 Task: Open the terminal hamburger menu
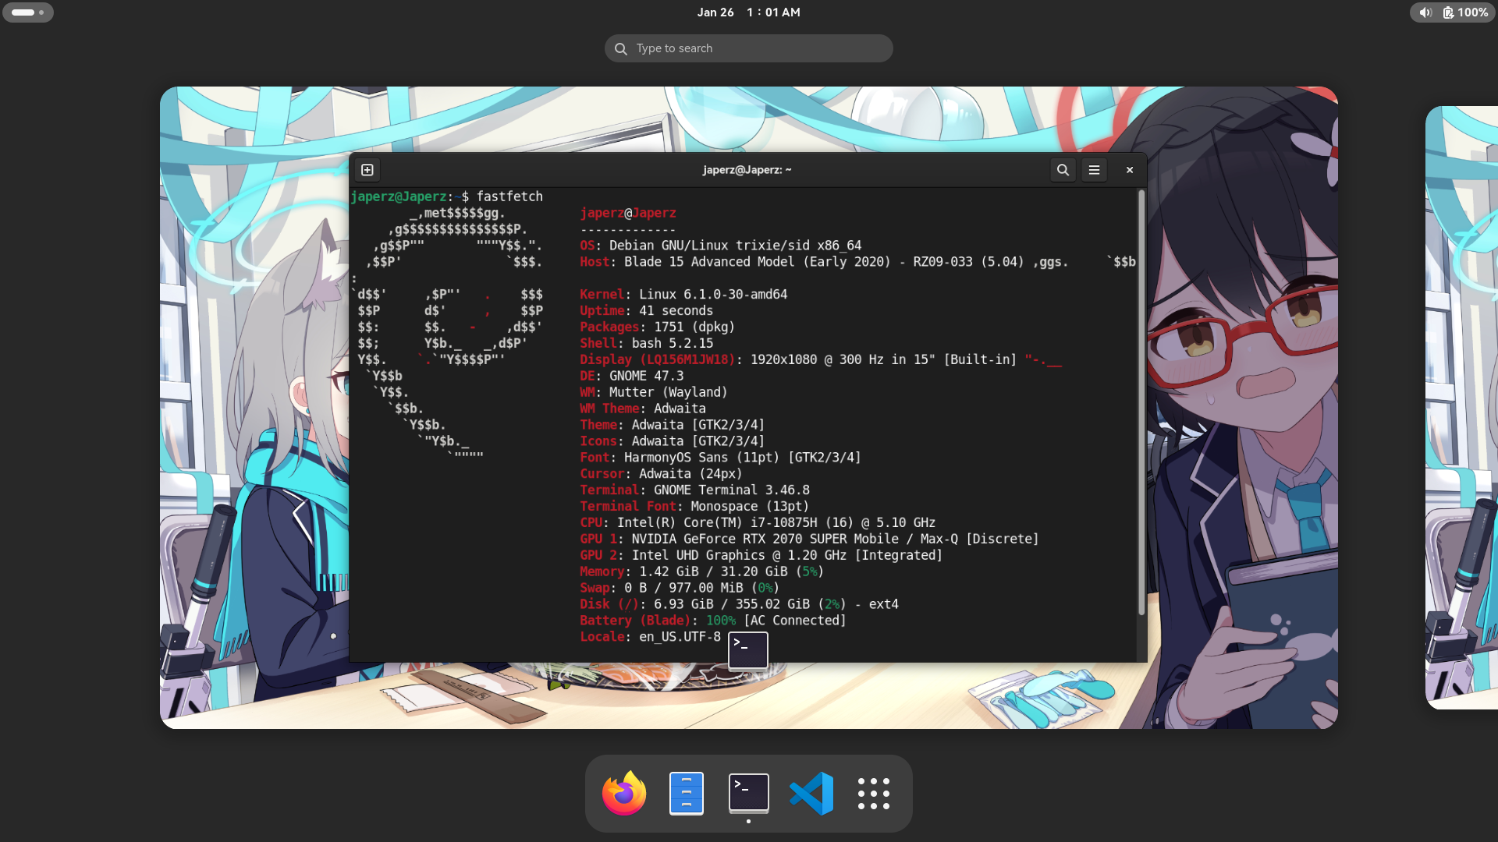[x=1095, y=170]
